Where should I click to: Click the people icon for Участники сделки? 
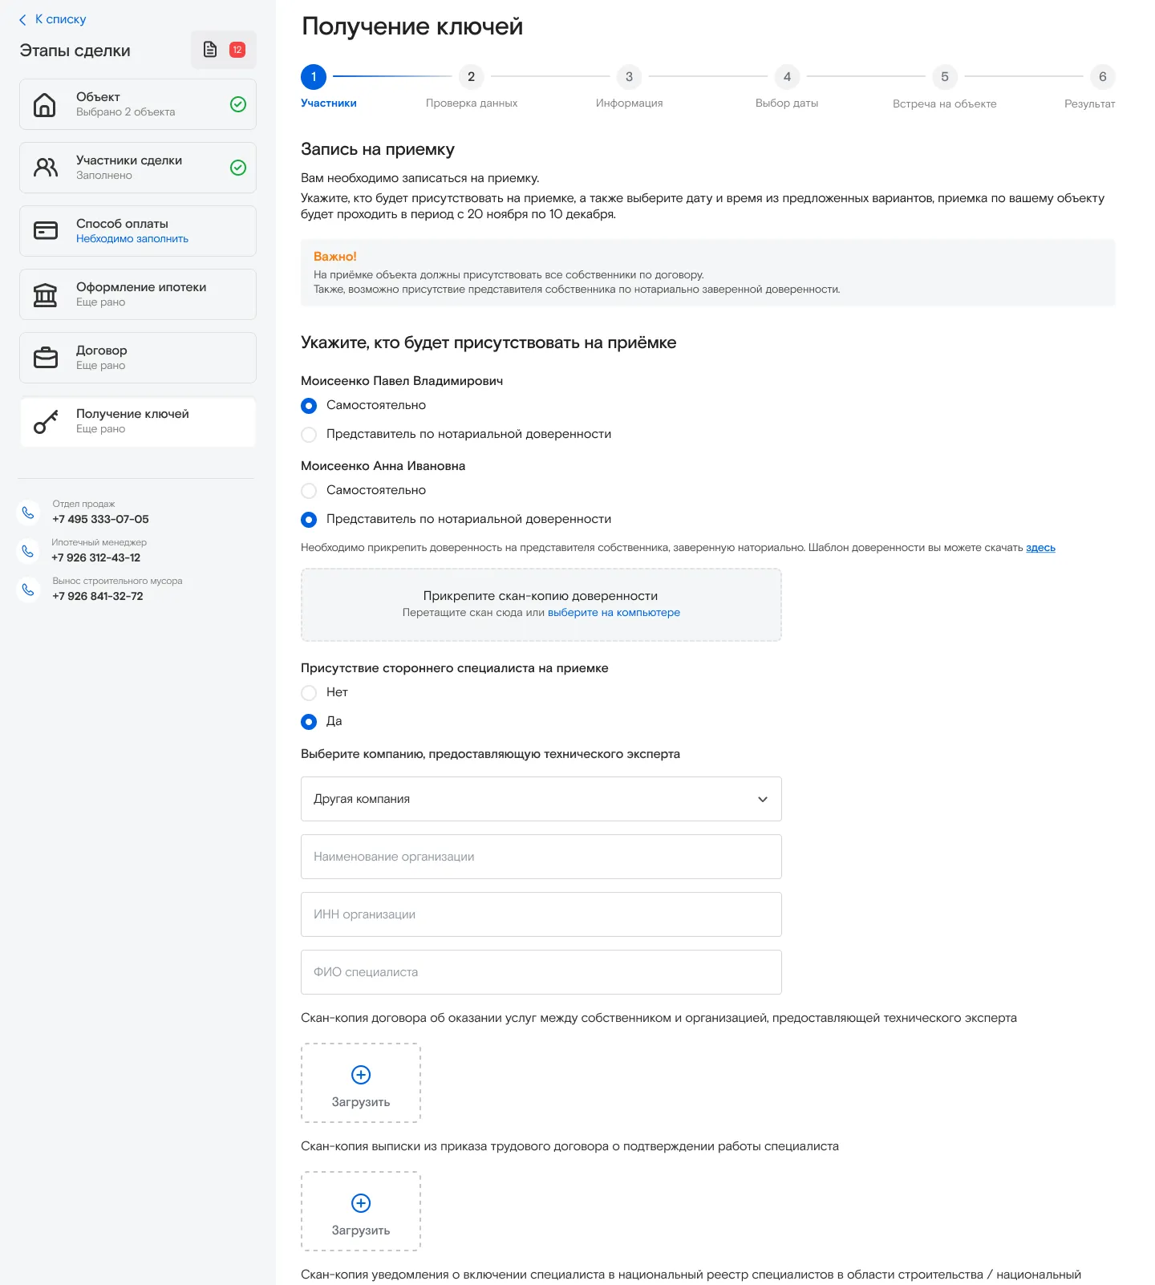coord(45,168)
